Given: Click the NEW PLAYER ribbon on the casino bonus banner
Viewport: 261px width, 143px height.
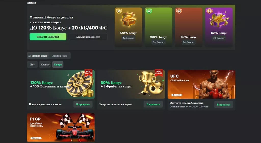Looking at the screenshot, I should (x=88, y=73).
